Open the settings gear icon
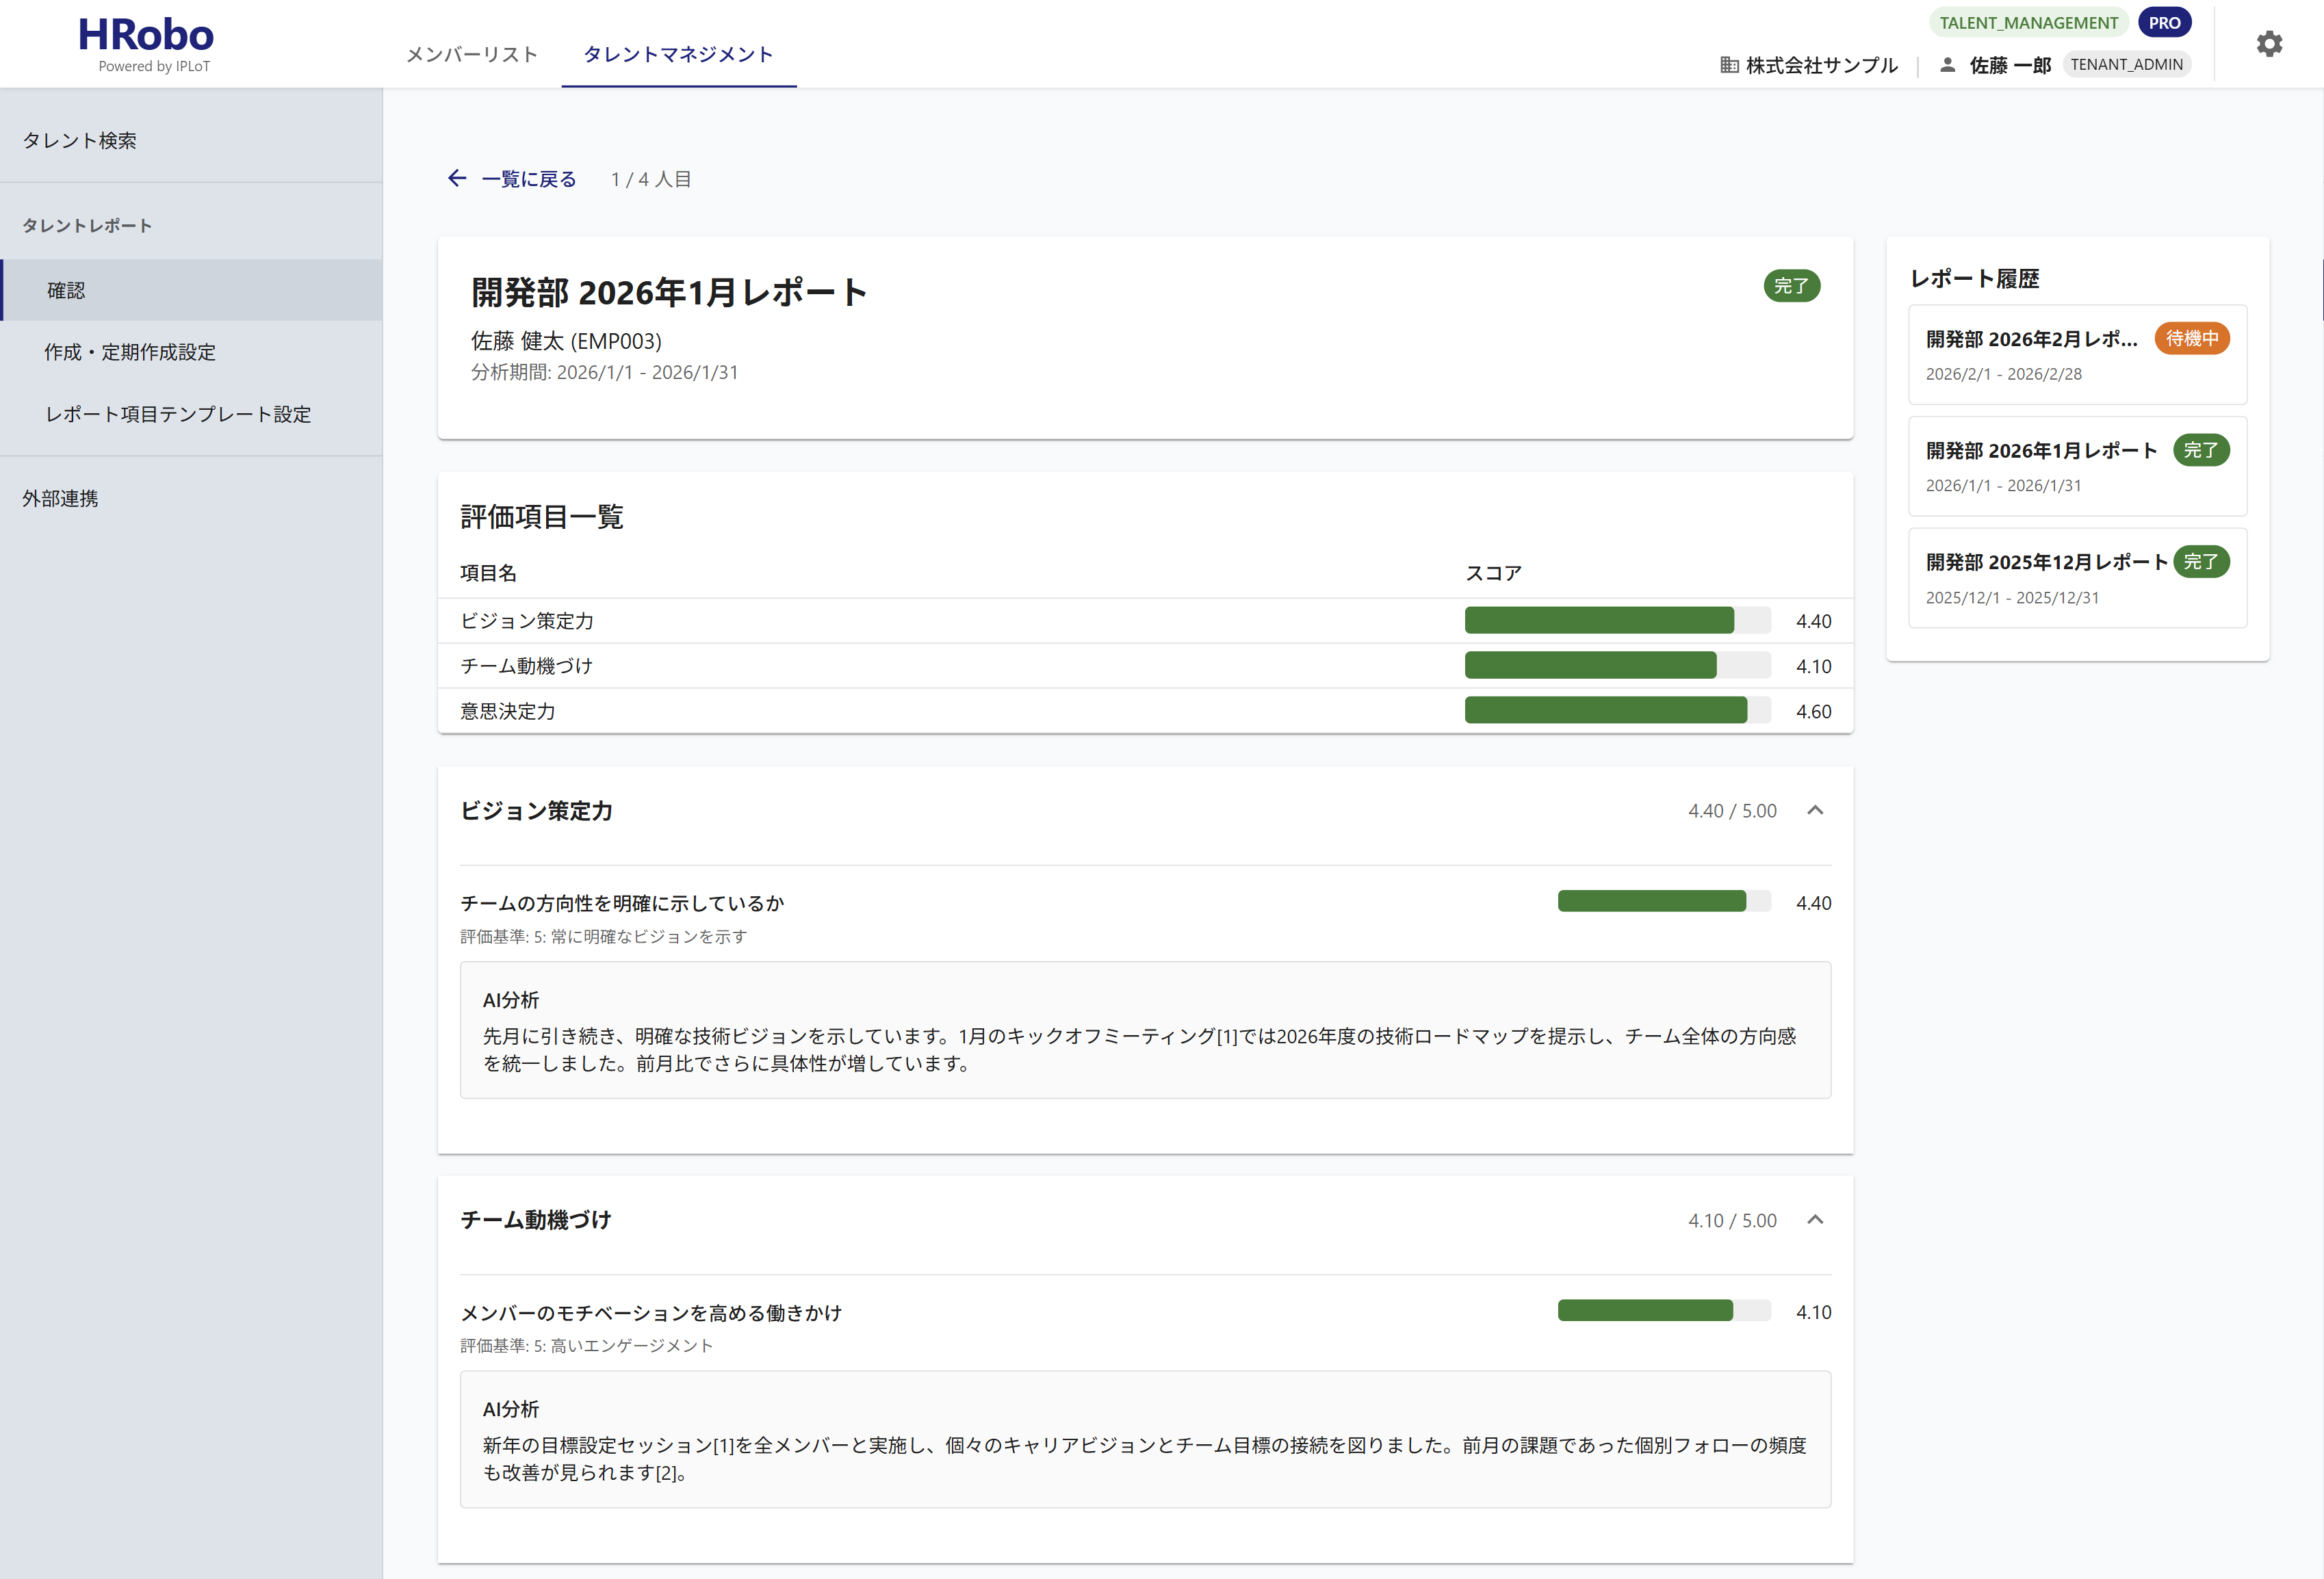 [x=2269, y=44]
